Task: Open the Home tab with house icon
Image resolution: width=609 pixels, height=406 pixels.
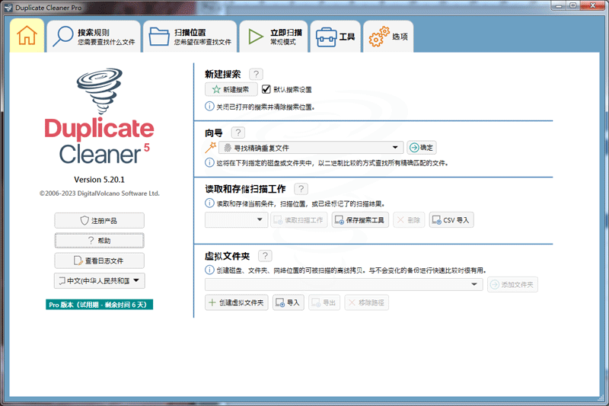Action: [x=27, y=35]
